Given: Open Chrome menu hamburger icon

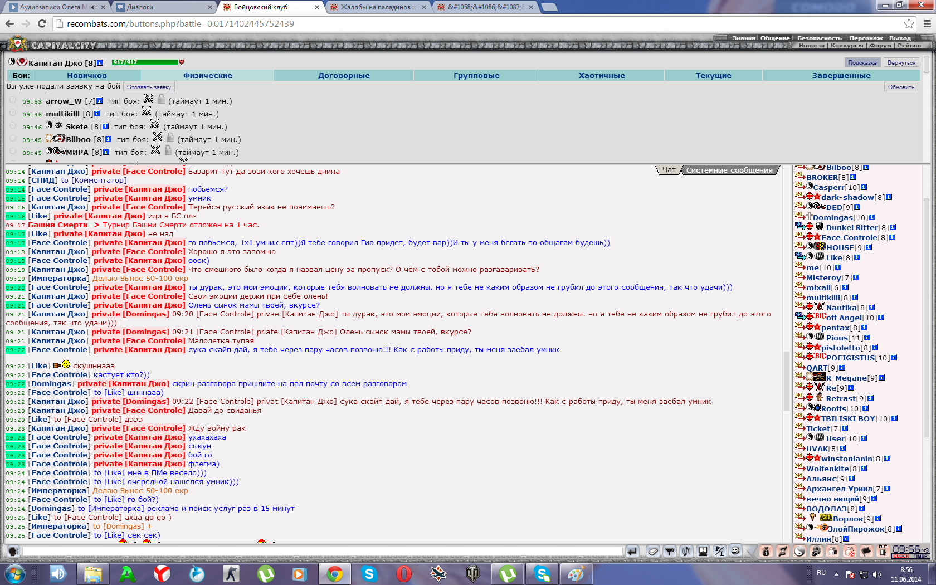Looking at the screenshot, I should click(927, 23).
